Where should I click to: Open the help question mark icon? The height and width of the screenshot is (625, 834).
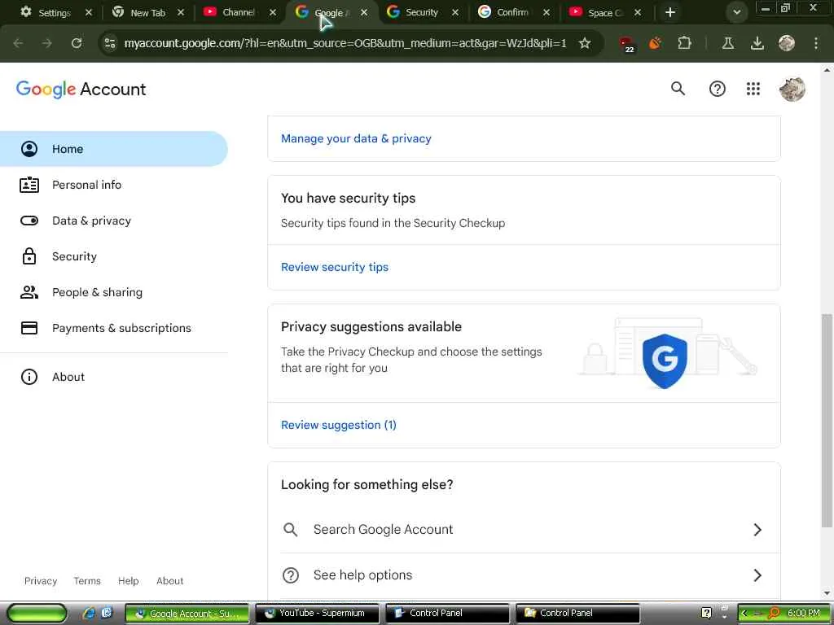717,89
